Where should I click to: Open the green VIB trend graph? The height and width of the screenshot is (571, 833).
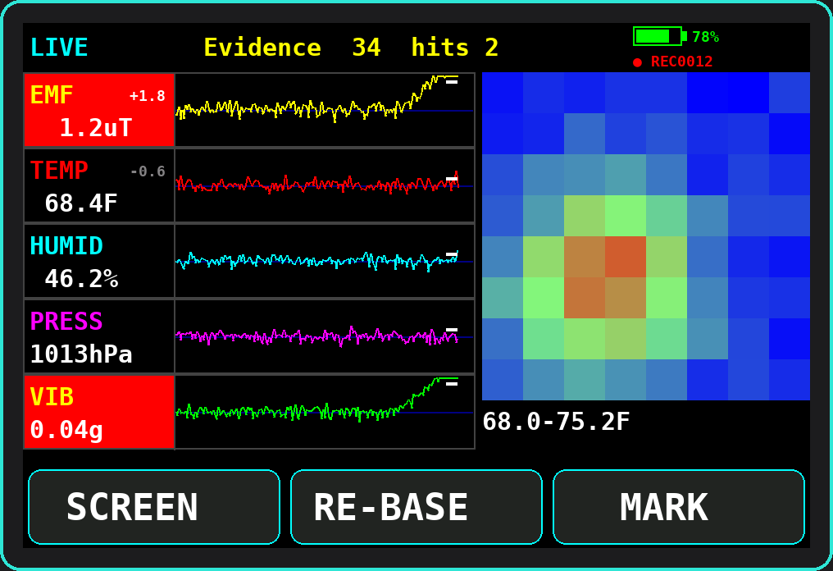pos(325,412)
